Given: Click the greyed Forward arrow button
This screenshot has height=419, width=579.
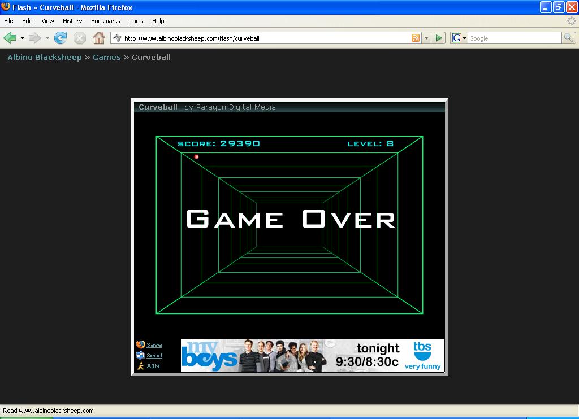Looking at the screenshot, I should pyautogui.click(x=35, y=38).
